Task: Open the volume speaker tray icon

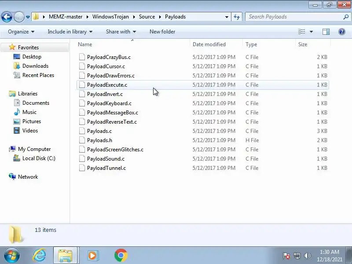Action: [x=307, y=256]
